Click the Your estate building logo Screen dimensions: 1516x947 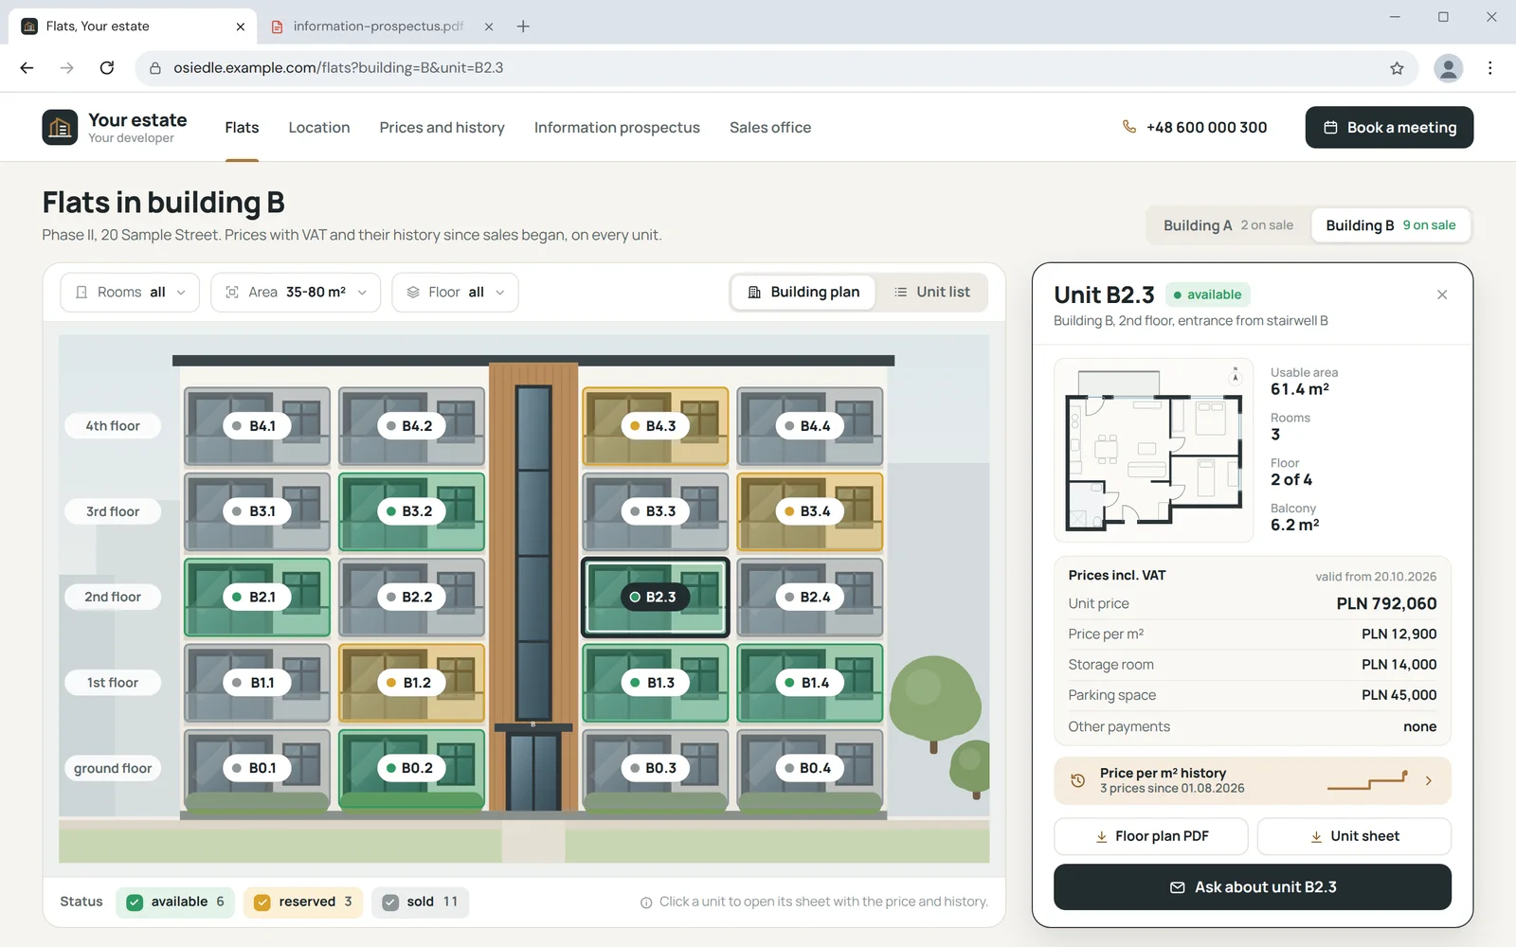click(x=60, y=127)
